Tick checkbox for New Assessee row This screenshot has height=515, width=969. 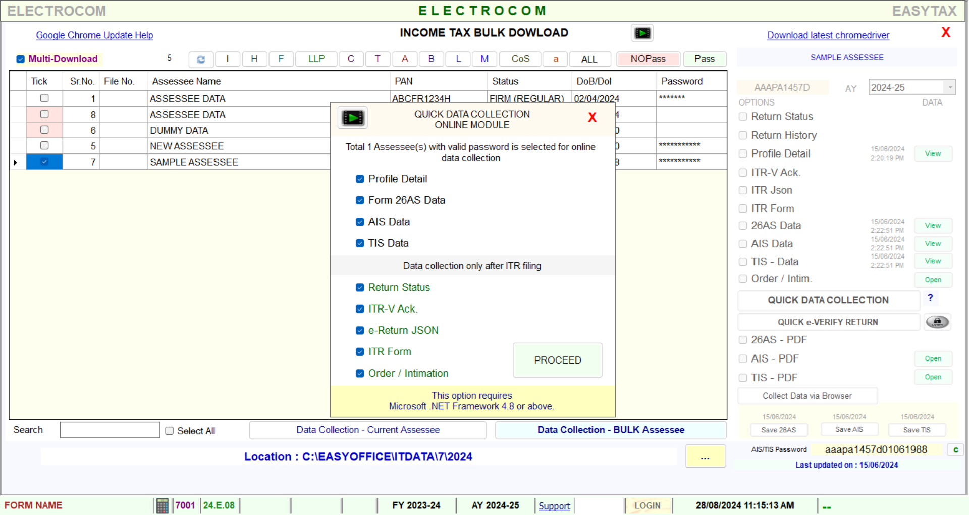pos(44,145)
